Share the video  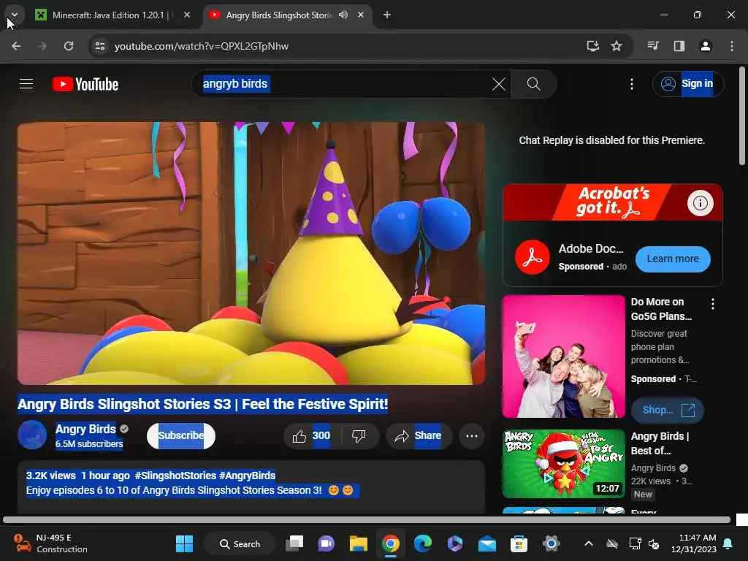(419, 435)
